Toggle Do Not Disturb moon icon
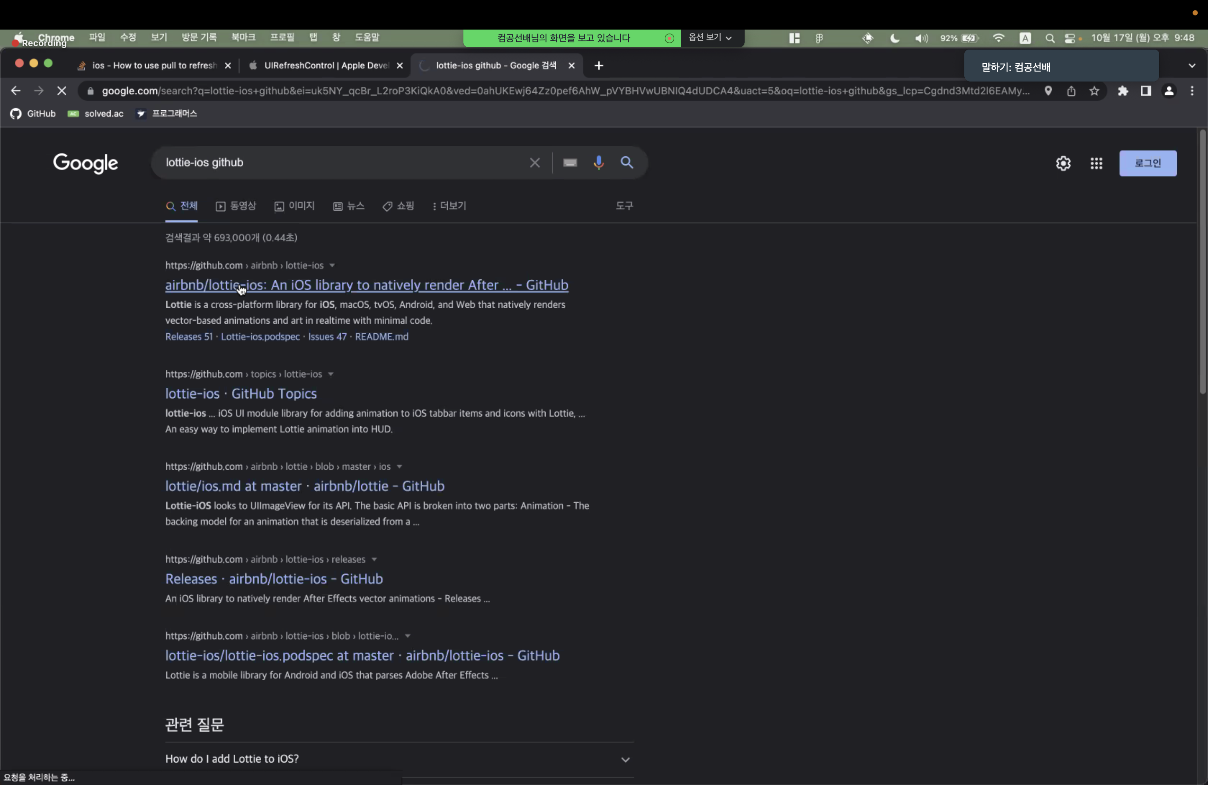This screenshot has height=785, width=1208. [895, 38]
